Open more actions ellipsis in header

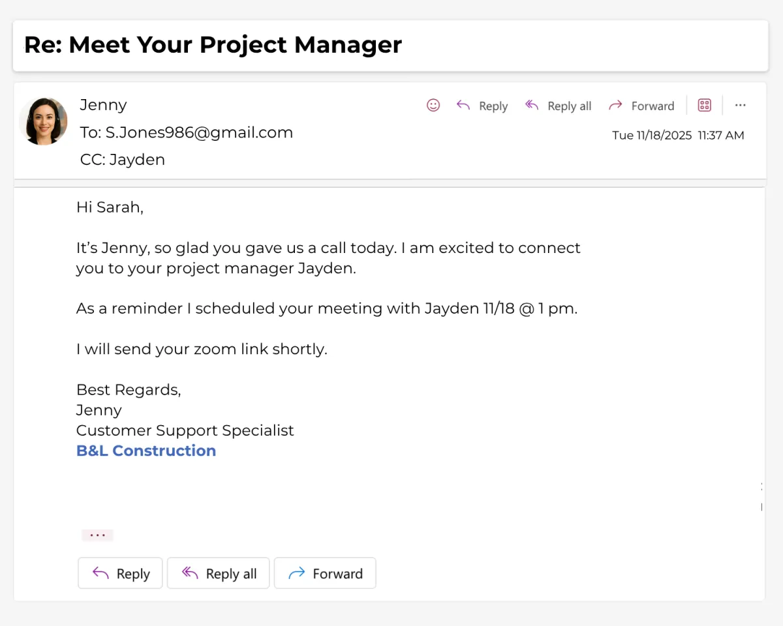click(740, 105)
